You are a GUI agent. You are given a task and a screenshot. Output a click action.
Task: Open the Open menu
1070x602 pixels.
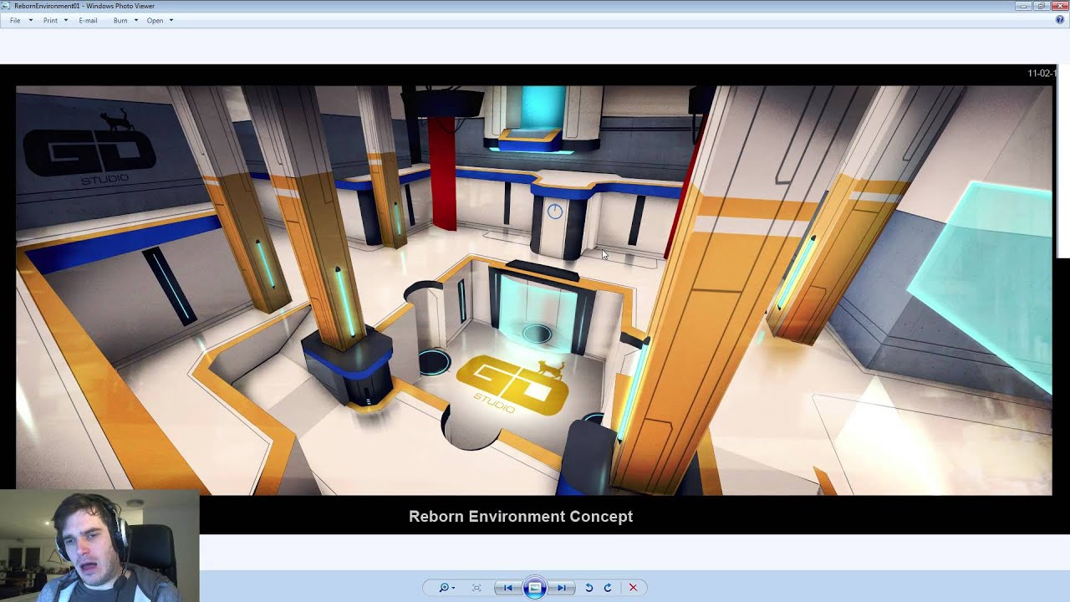coord(160,20)
